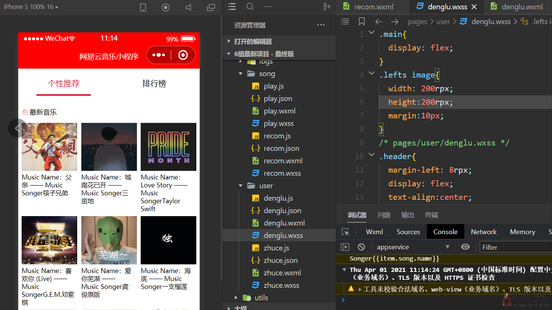Select the Wxml debugger tab
Image resolution: width=552 pixels, height=310 pixels.
pyautogui.click(x=374, y=232)
